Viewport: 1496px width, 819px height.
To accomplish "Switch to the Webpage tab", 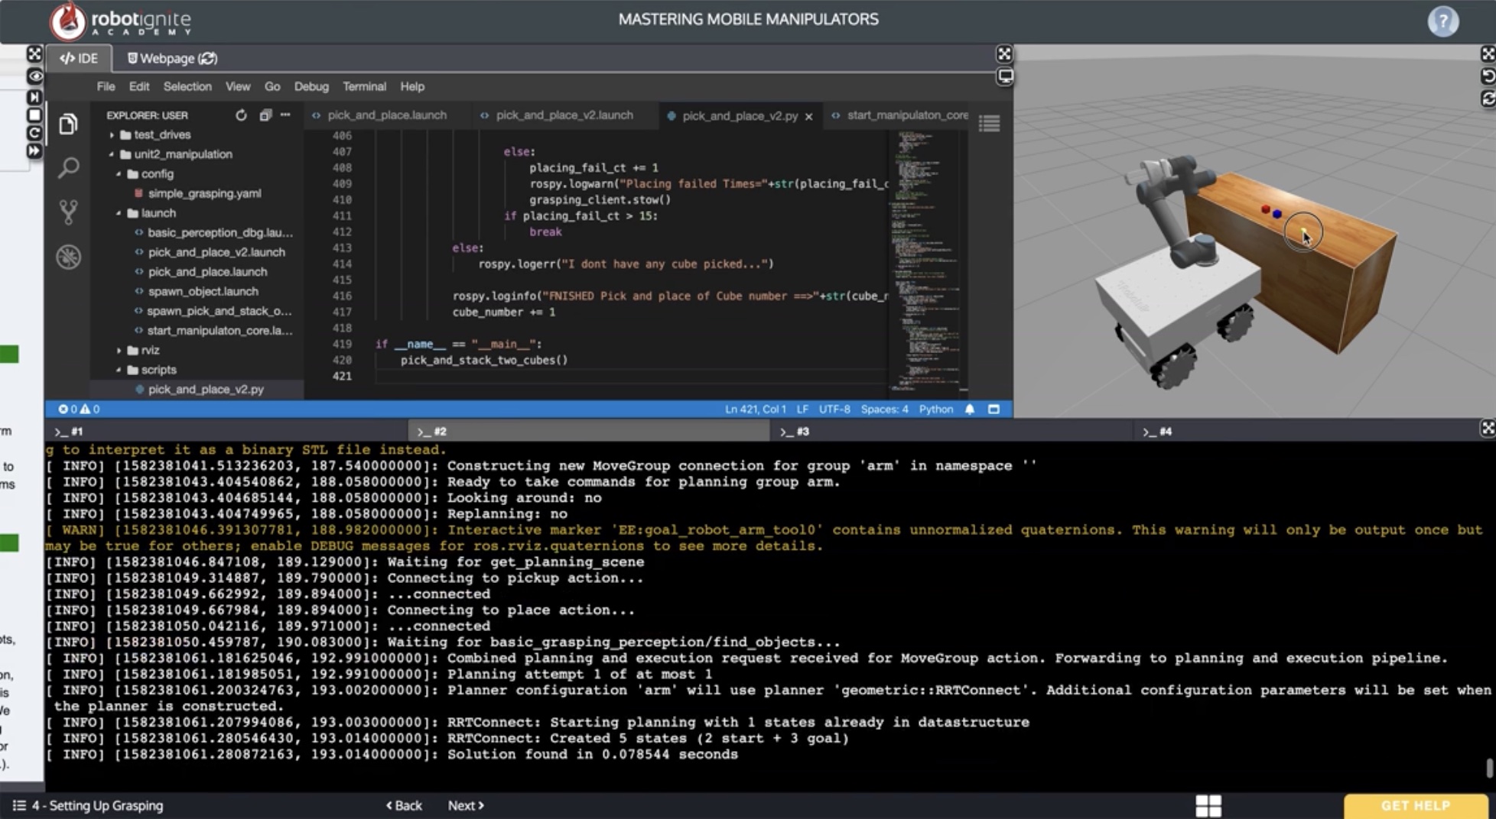I will point(172,58).
